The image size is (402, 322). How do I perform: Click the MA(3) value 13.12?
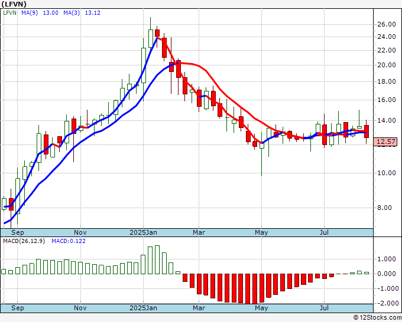click(93, 13)
